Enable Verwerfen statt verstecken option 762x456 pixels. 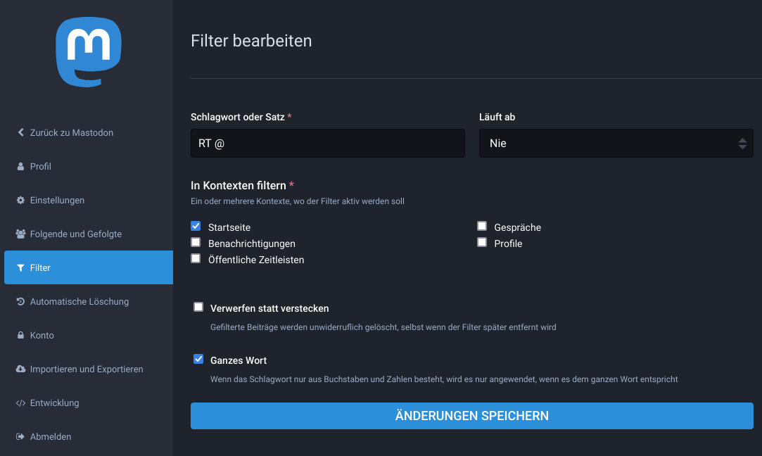tap(198, 307)
